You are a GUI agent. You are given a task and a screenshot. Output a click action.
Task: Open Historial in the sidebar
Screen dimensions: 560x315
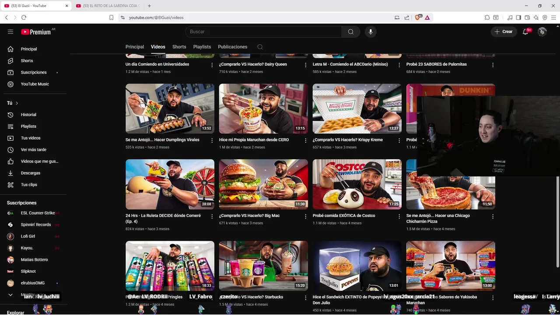pyautogui.click(x=35, y=115)
